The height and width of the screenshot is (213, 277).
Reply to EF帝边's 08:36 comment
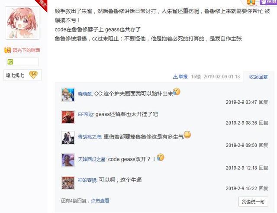[x=264, y=123]
